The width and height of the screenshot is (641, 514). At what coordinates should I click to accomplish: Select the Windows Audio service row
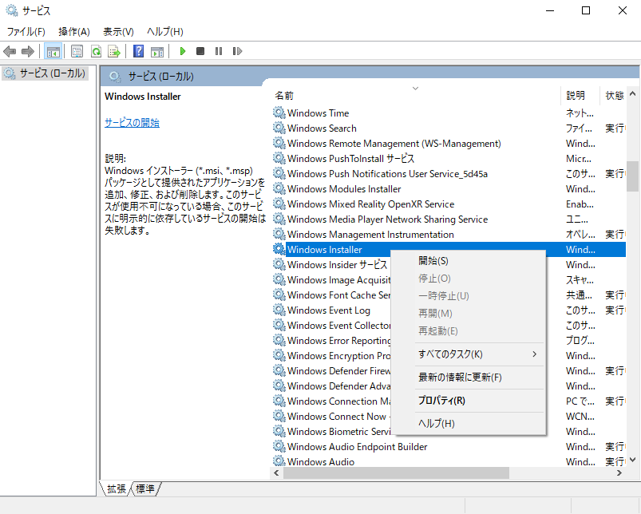click(321, 462)
